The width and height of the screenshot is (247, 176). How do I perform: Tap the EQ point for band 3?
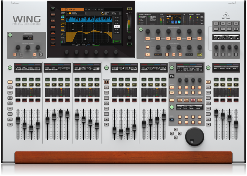pyautogui.click(x=94, y=29)
